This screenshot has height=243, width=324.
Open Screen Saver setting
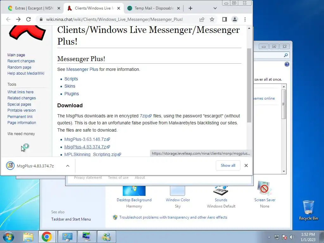[265, 195]
